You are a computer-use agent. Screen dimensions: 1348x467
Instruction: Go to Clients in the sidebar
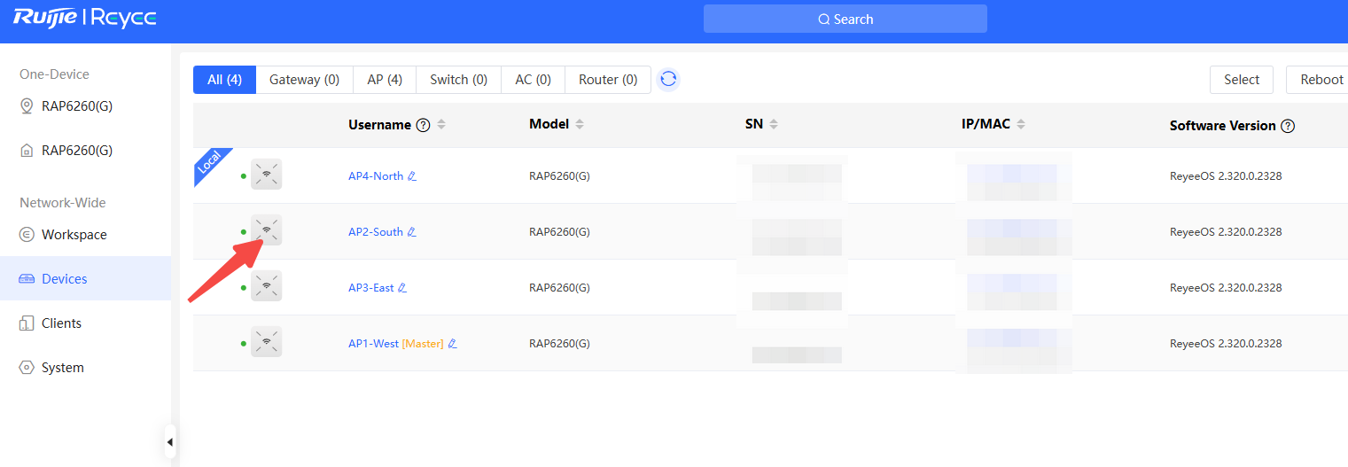(x=61, y=323)
